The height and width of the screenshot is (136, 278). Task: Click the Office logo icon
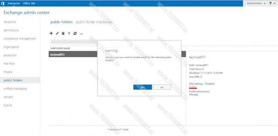pyautogui.click(x=3, y=3)
